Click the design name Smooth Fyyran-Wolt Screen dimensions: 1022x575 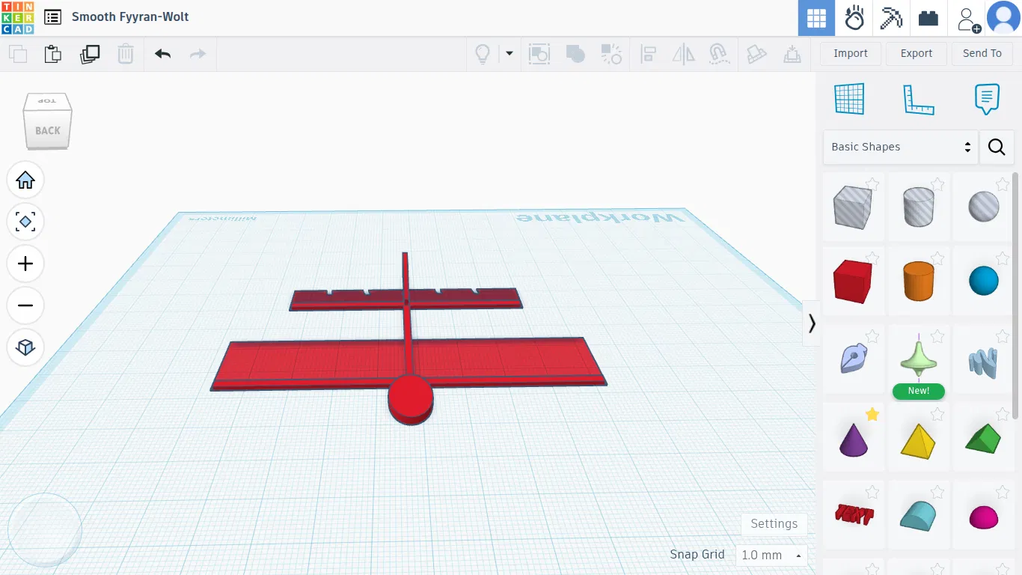point(130,16)
